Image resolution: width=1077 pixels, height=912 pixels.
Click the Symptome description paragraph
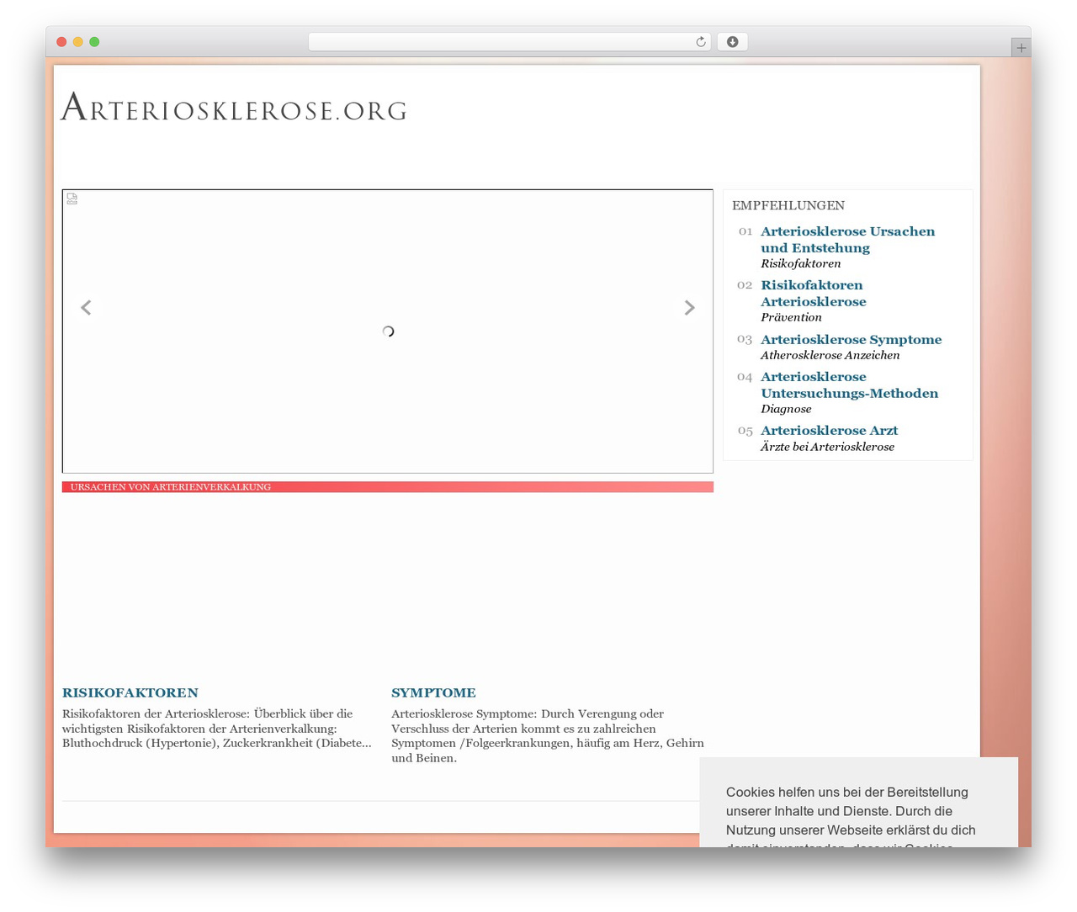(x=548, y=736)
